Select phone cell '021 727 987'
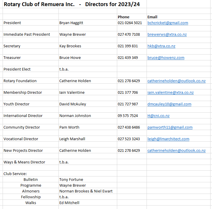Screen dimensions: 212x209 pos(132,104)
